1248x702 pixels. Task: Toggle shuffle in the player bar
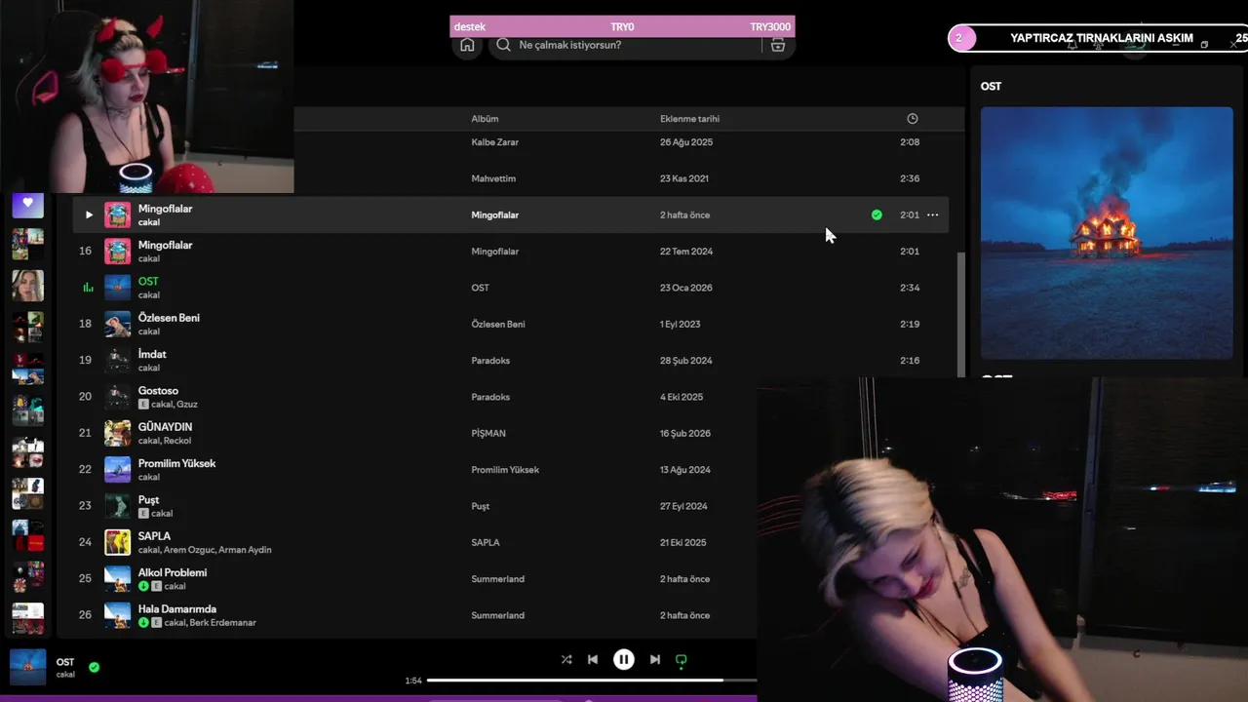[566, 659]
